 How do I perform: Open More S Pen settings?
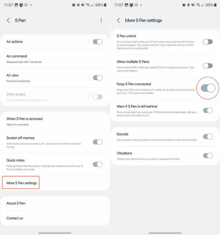21,183
